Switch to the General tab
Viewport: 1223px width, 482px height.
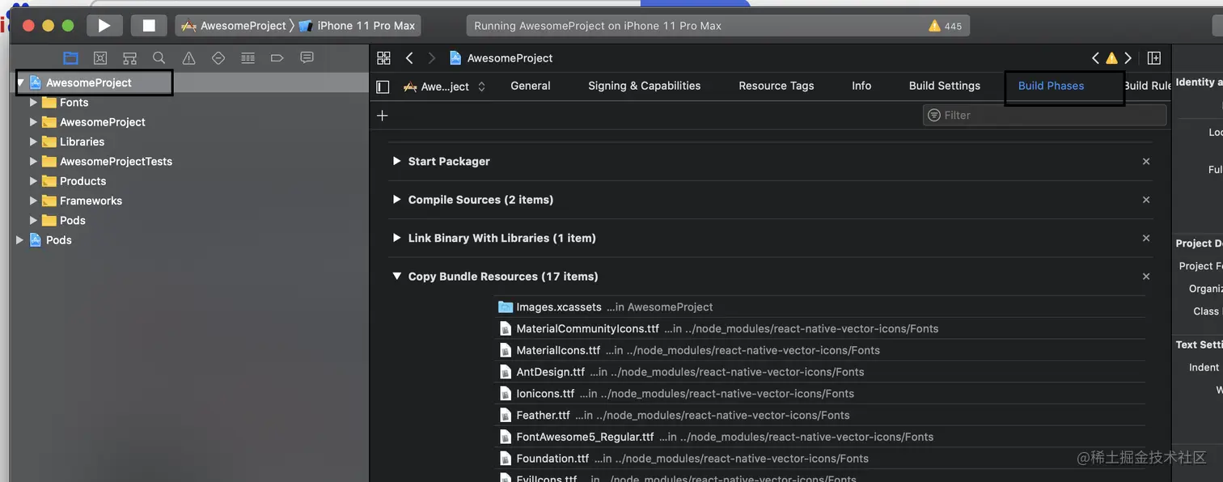(x=531, y=86)
